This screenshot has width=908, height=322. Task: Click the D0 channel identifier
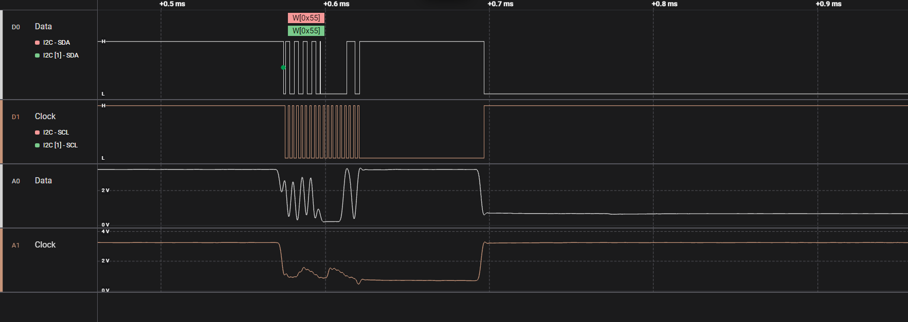[x=16, y=27]
